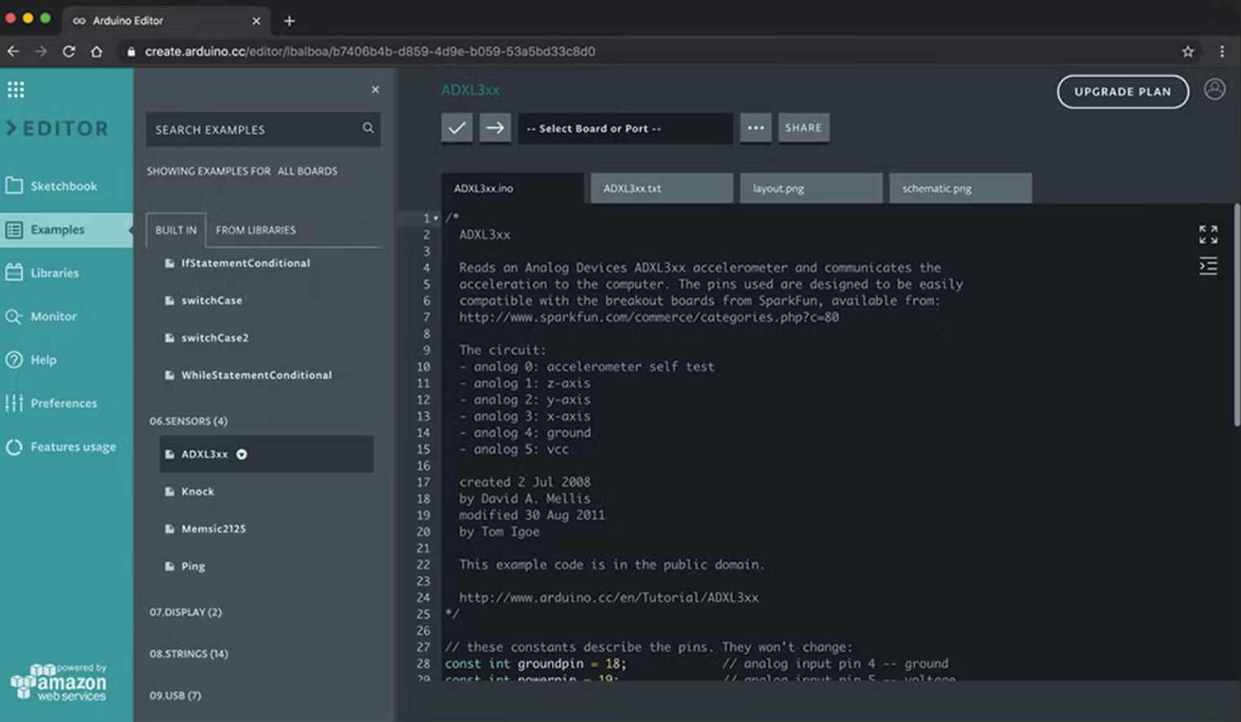Open the Help sidebar item

click(x=44, y=360)
